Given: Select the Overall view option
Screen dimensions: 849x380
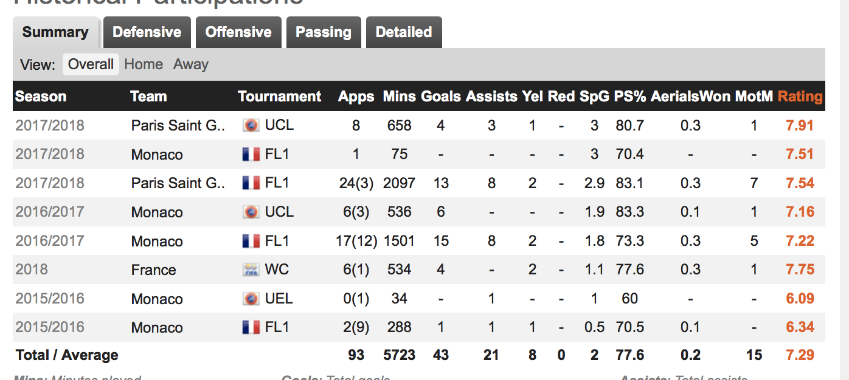Looking at the screenshot, I should click(91, 64).
